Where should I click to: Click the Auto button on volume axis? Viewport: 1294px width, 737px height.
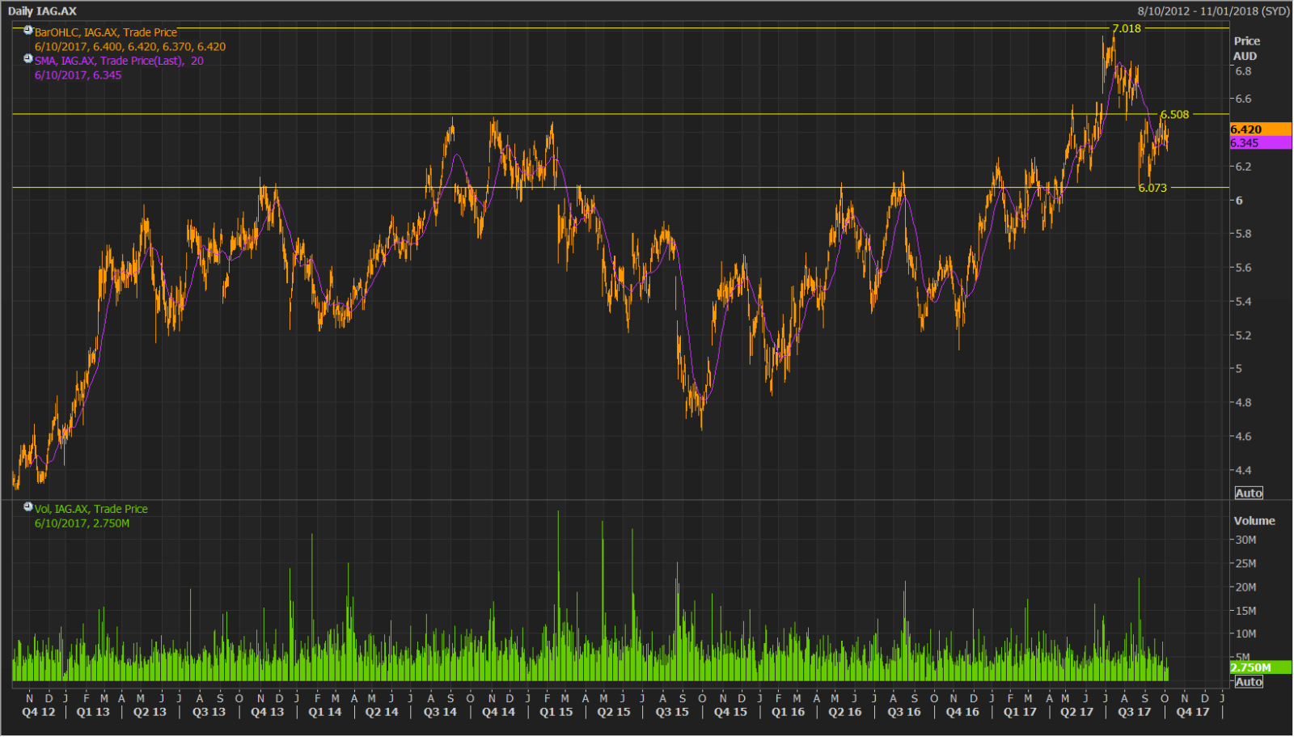coord(1249,682)
